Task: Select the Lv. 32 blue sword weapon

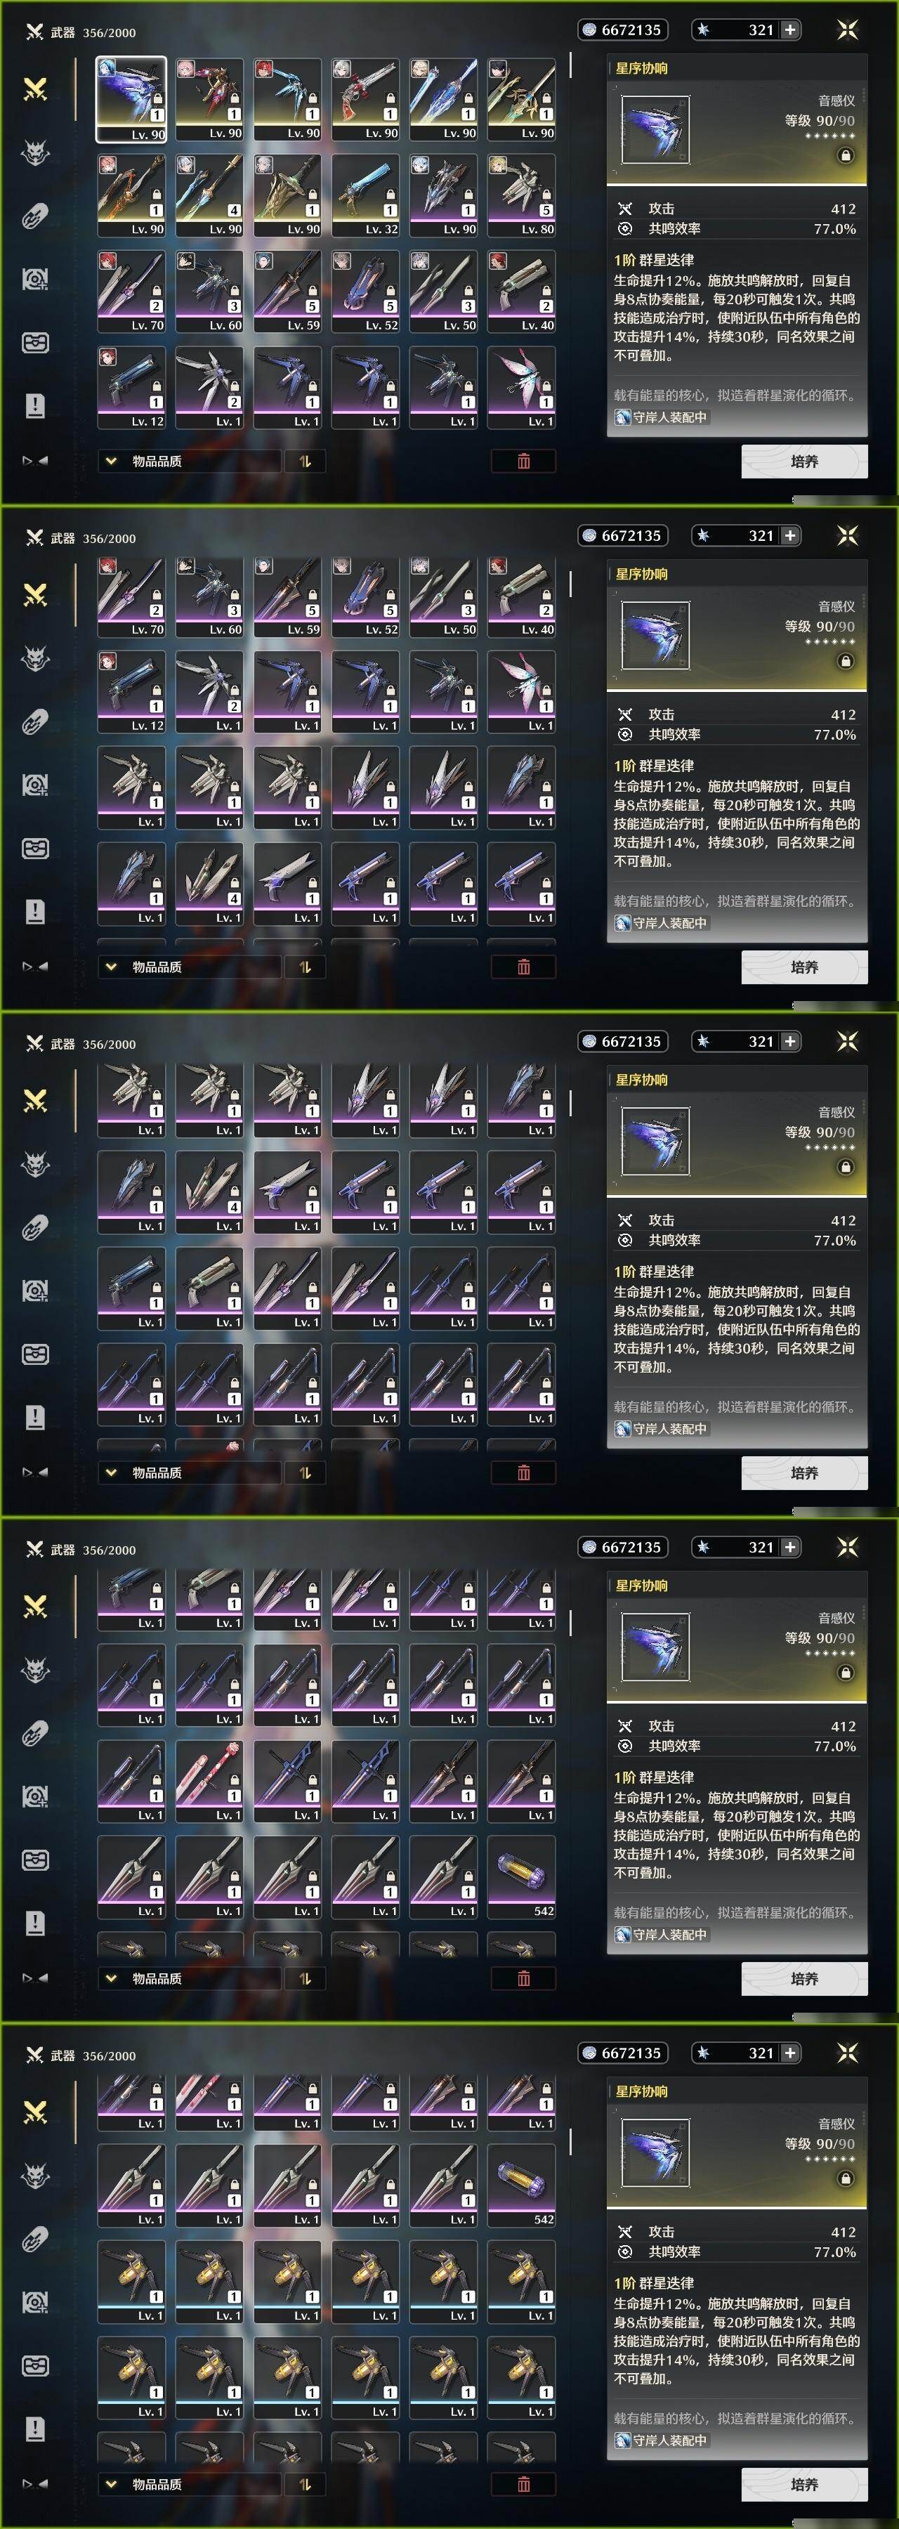Action: click(365, 195)
